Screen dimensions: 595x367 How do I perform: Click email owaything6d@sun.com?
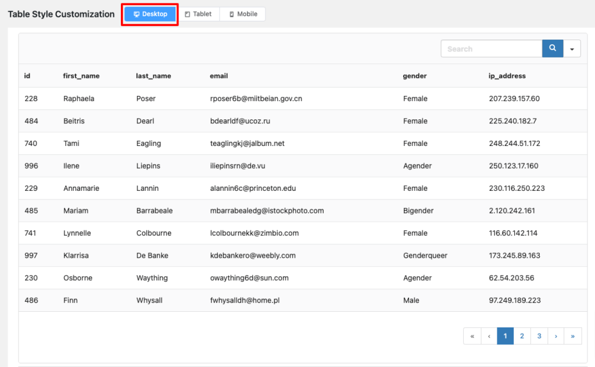pyautogui.click(x=249, y=278)
